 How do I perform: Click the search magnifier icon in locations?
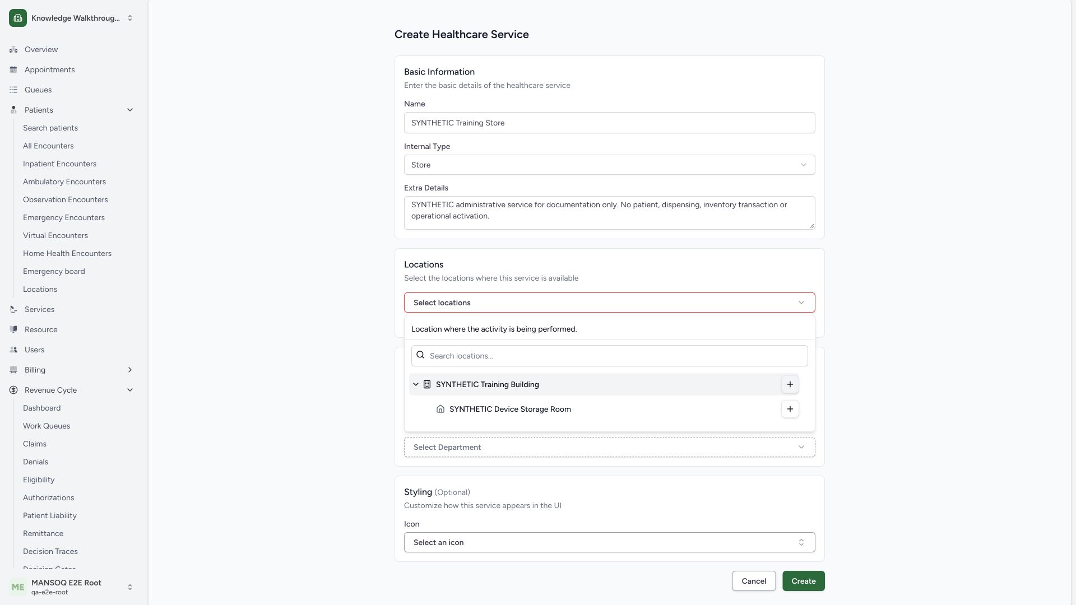tap(420, 355)
